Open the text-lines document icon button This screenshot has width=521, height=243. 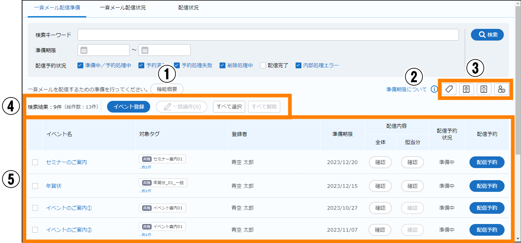[x=466, y=89]
